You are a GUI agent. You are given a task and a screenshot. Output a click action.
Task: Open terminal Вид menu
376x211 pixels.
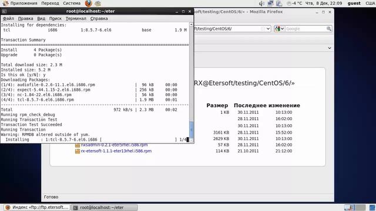click(x=41, y=18)
